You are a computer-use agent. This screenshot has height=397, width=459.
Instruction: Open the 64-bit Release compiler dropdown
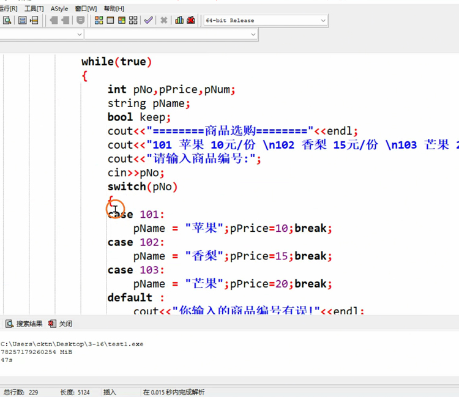pyautogui.click(x=323, y=20)
